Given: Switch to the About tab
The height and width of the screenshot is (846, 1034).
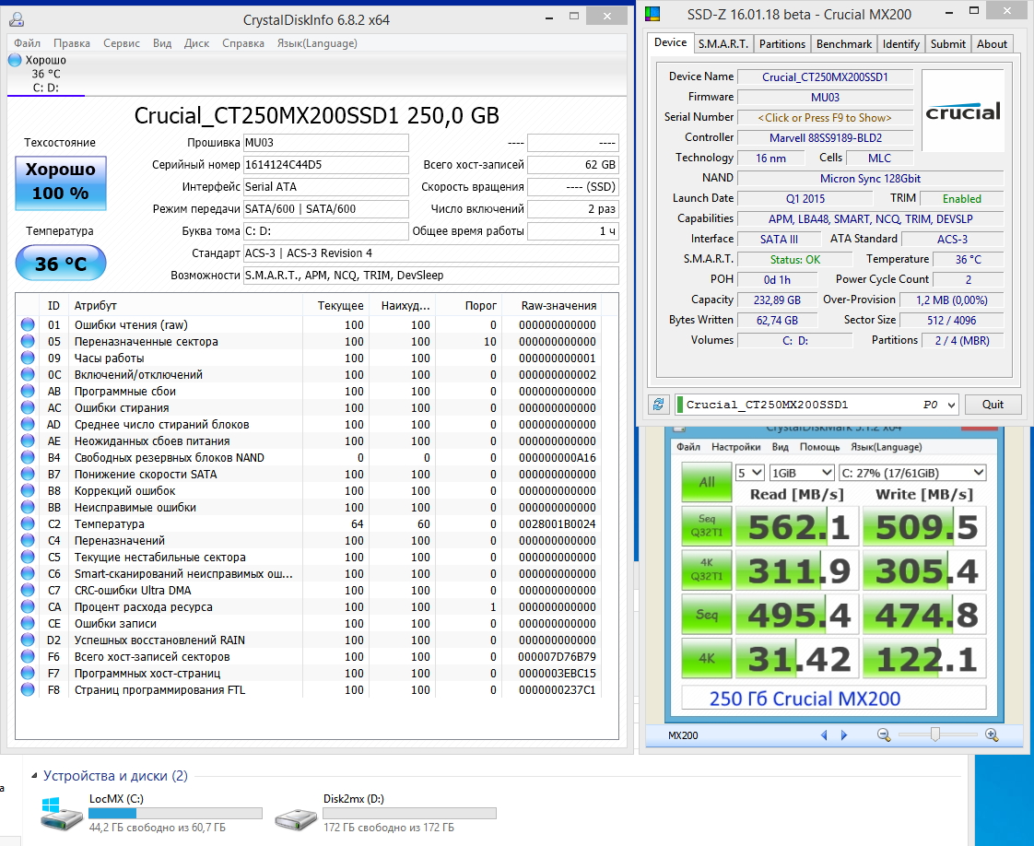Looking at the screenshot, I should pos(992,43).
